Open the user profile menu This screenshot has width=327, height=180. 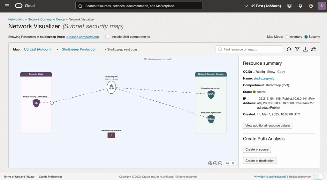[322, 6]
